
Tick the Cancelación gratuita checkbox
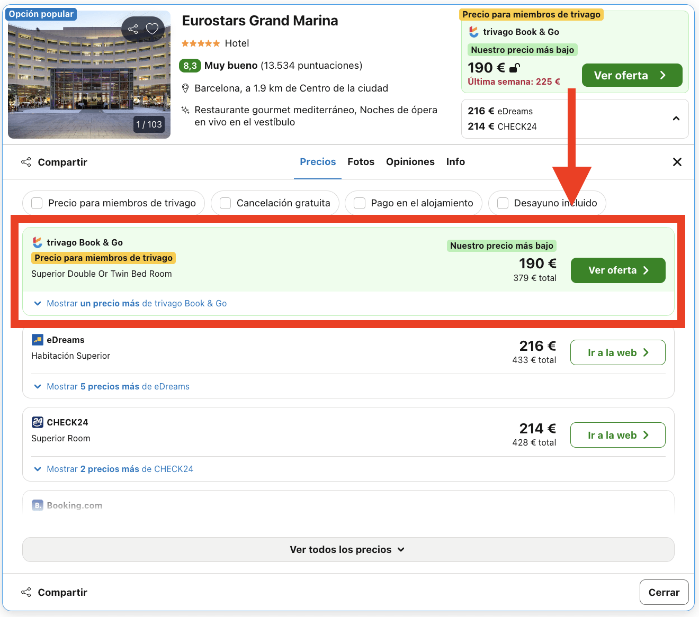(226, 203)
